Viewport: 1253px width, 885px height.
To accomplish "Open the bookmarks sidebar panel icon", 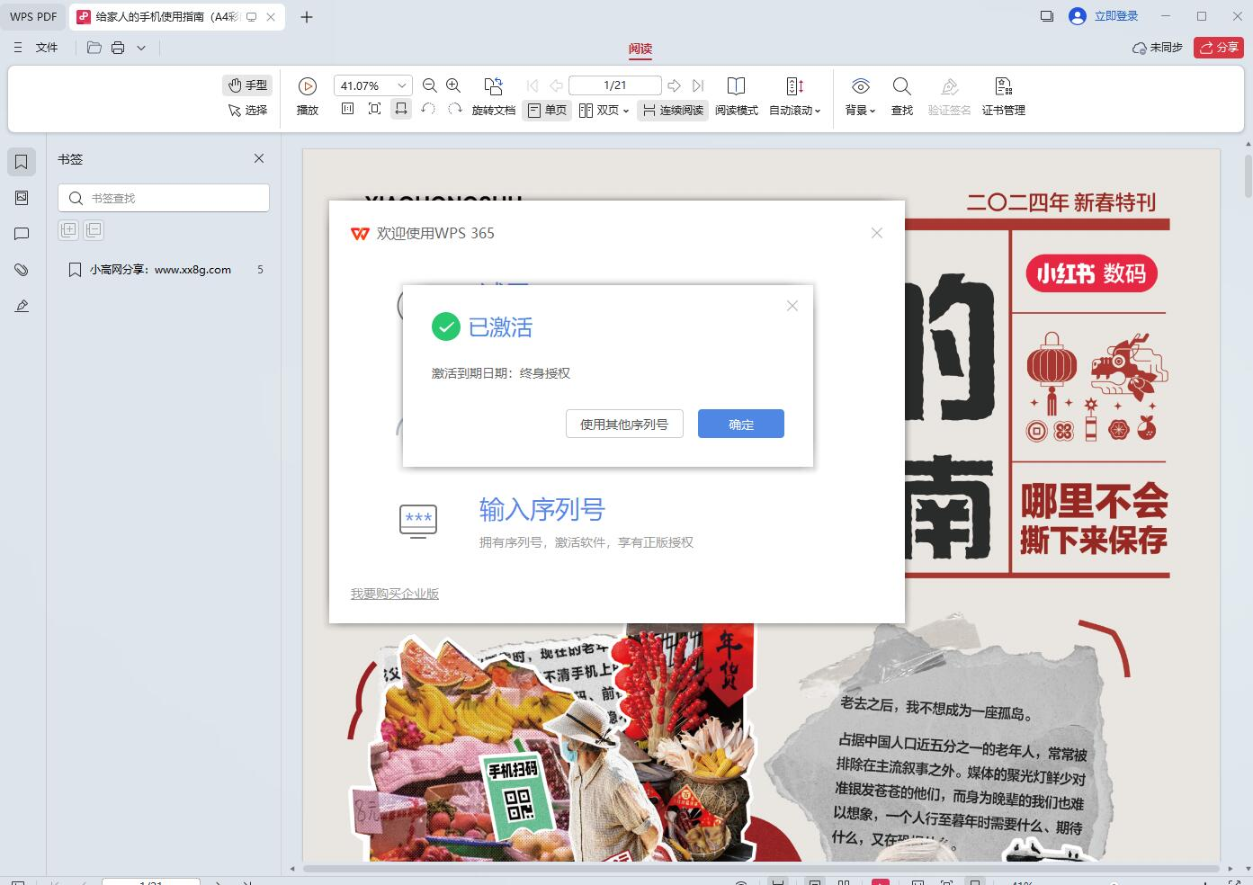I will click(x=22, y=162).
